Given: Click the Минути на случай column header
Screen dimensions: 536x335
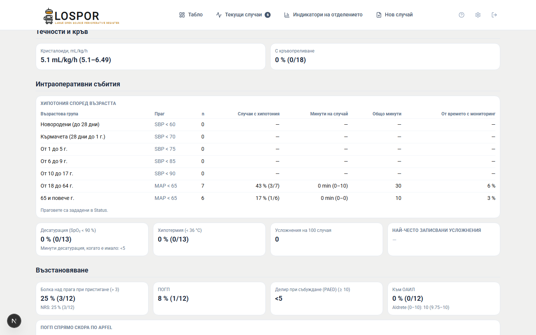Looking at the screenshot, I should coord(329,114).
